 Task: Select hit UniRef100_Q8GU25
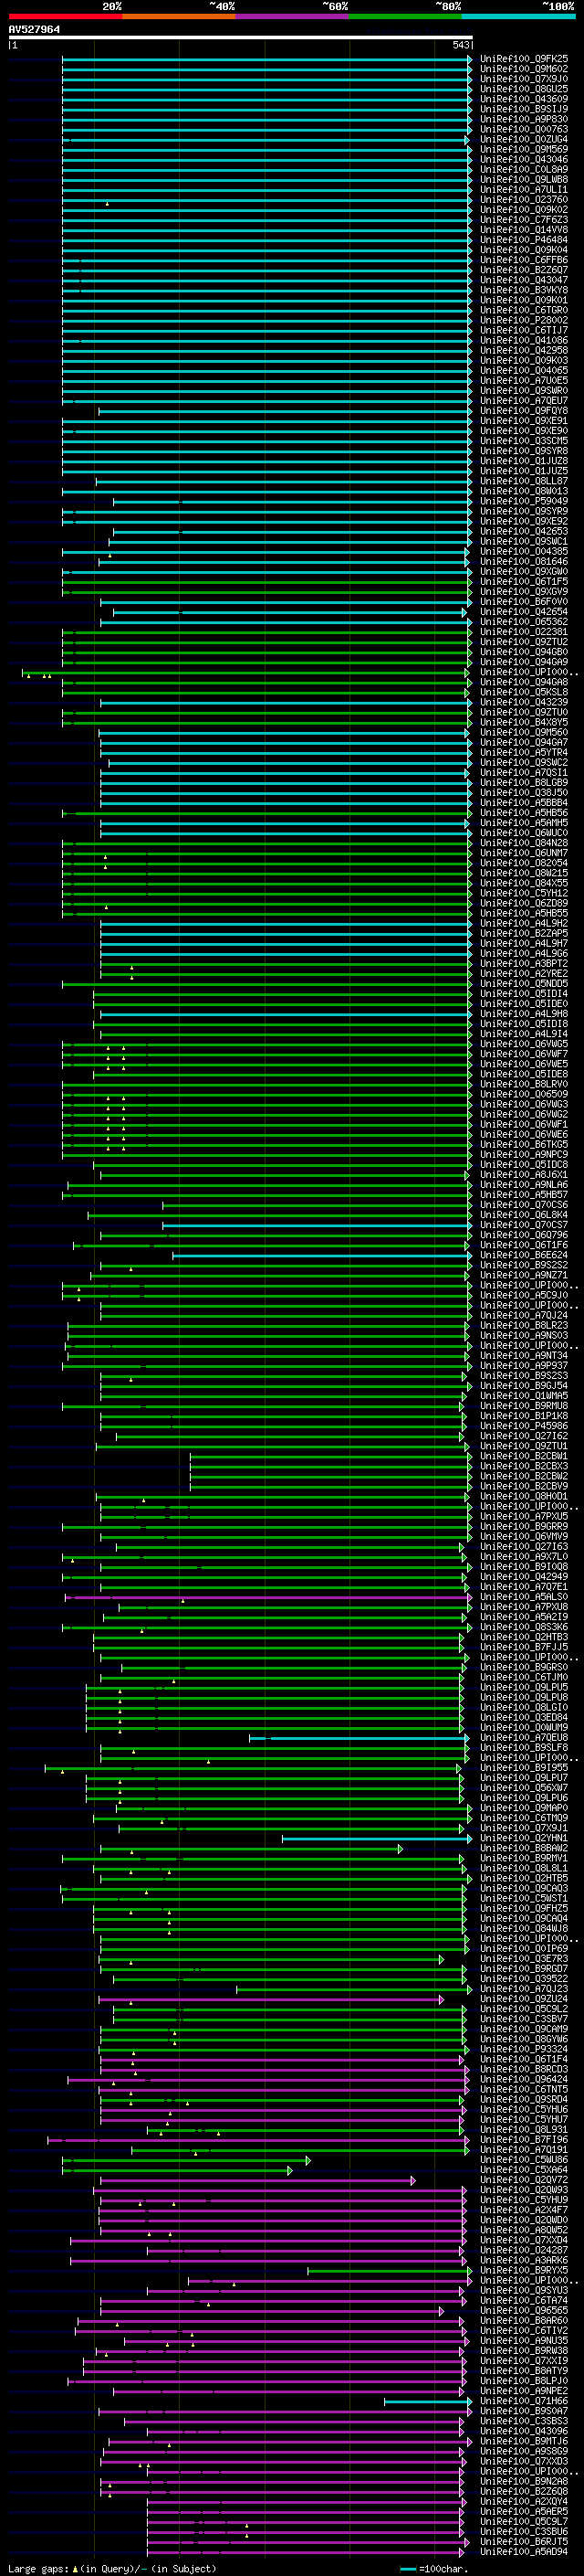524,89
